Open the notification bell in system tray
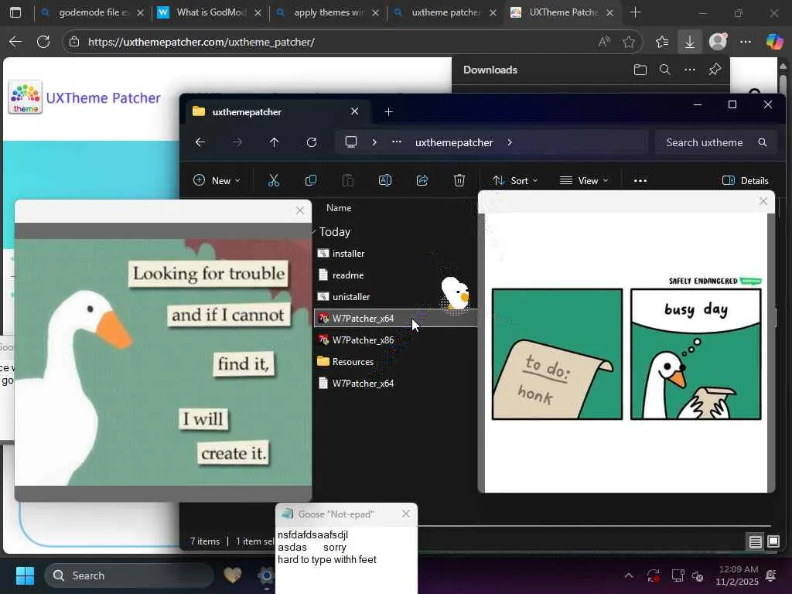This screenshot has width=792, height=594. (771, 575)
